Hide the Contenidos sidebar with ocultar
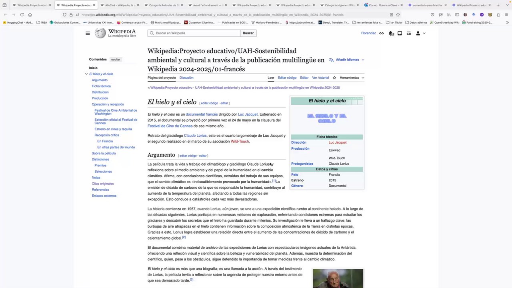This screenshot has width=512, height=288. pos(116,60)
